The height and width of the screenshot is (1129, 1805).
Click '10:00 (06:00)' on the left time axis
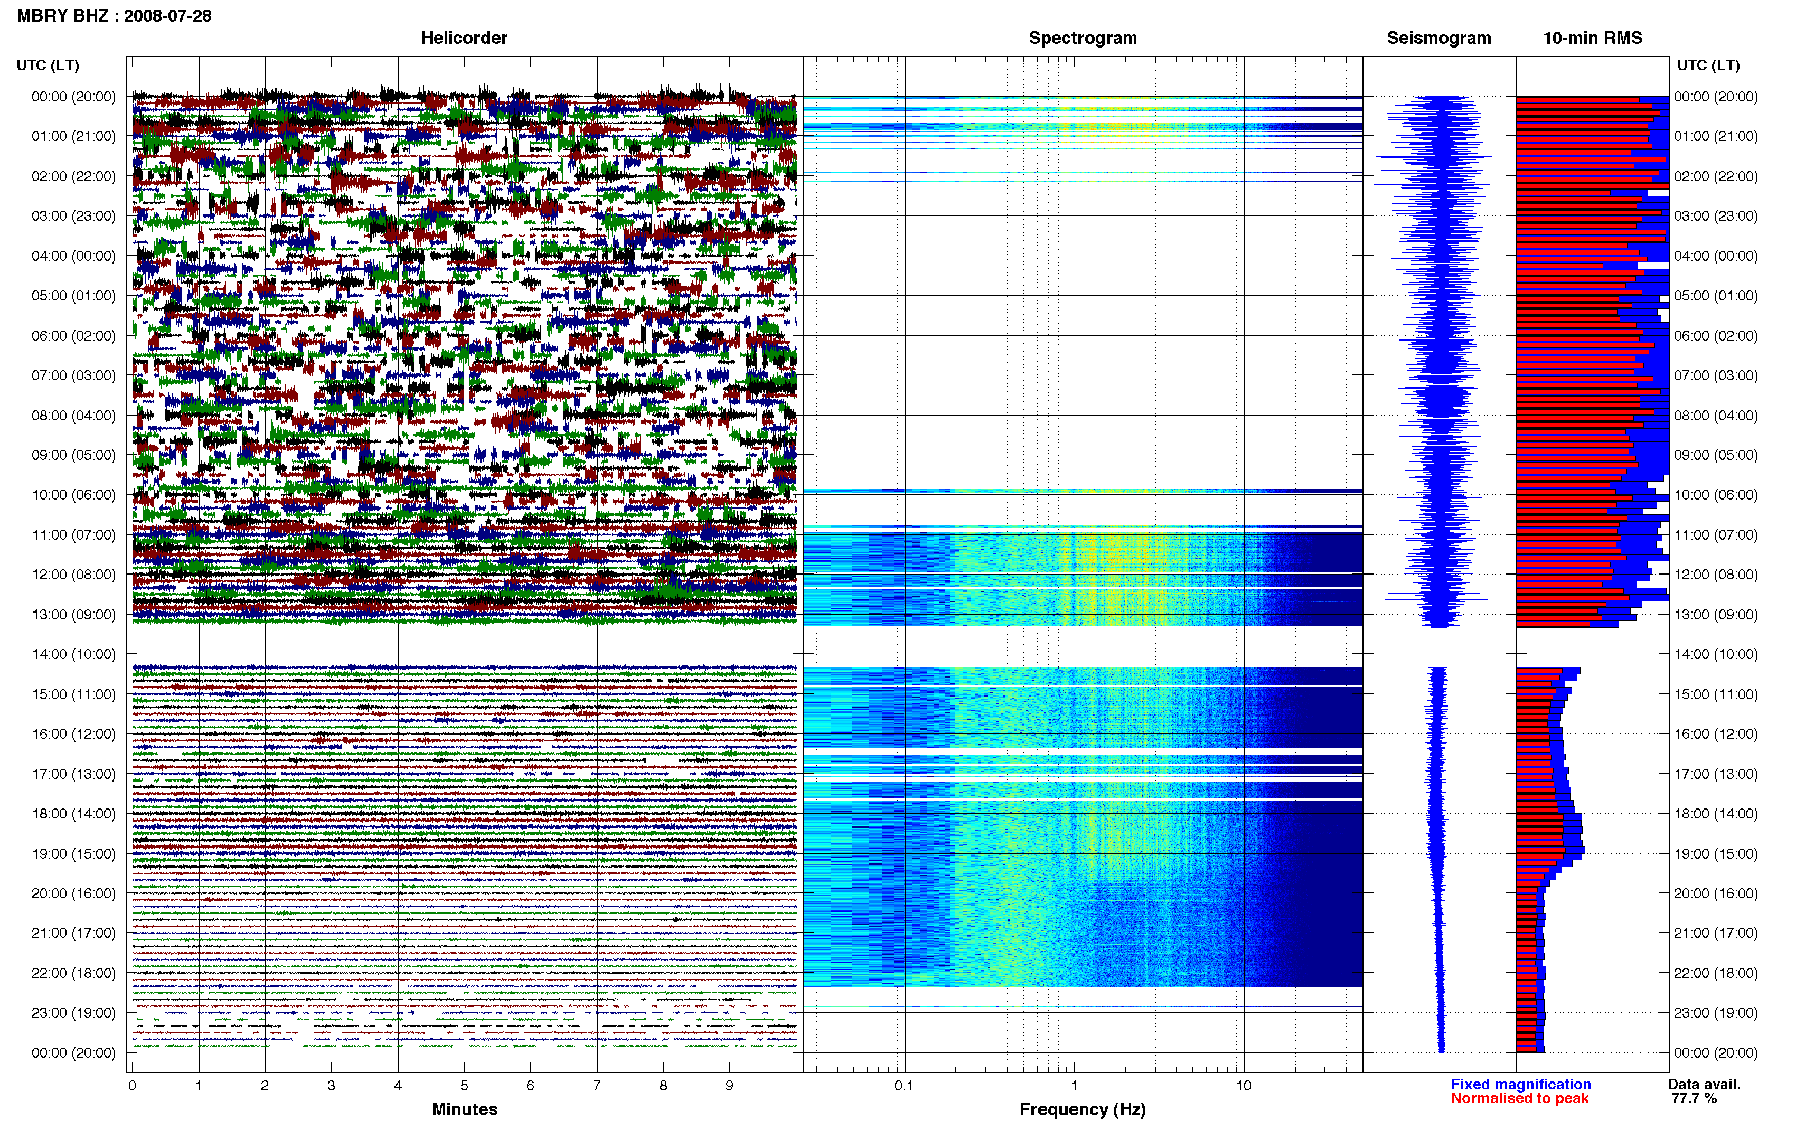73,494
